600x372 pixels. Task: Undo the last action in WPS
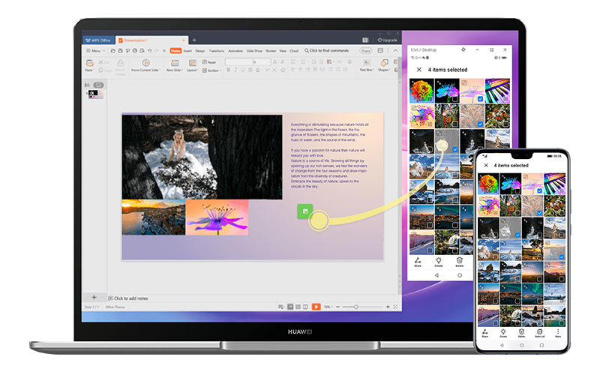(x=149, y=50)
